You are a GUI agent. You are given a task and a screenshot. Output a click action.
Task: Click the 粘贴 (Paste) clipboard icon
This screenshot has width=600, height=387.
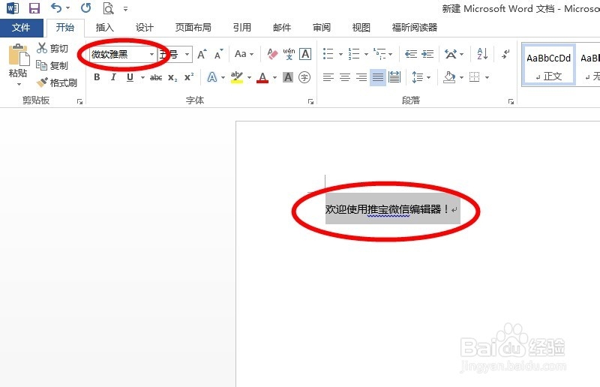pos(18,55)
